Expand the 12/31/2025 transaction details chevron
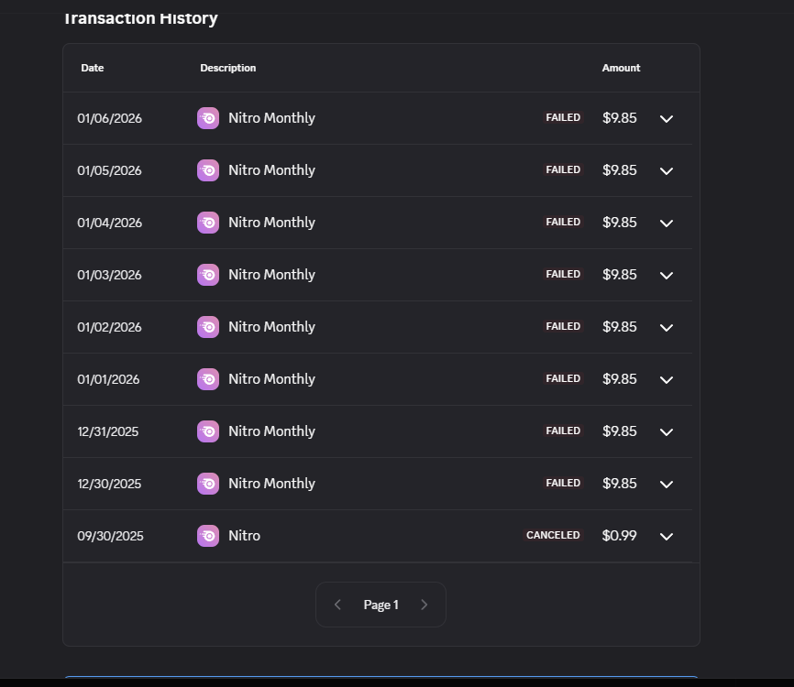This screenshot has width=794, height=687. [x=667, y=432]
